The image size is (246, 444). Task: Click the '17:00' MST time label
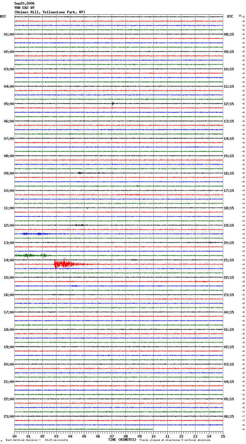[x=9, y=312]
